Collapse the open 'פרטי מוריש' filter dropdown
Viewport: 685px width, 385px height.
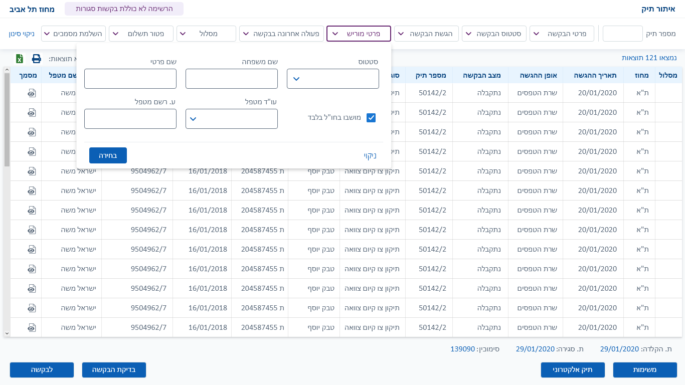click(x=359, y=34)
